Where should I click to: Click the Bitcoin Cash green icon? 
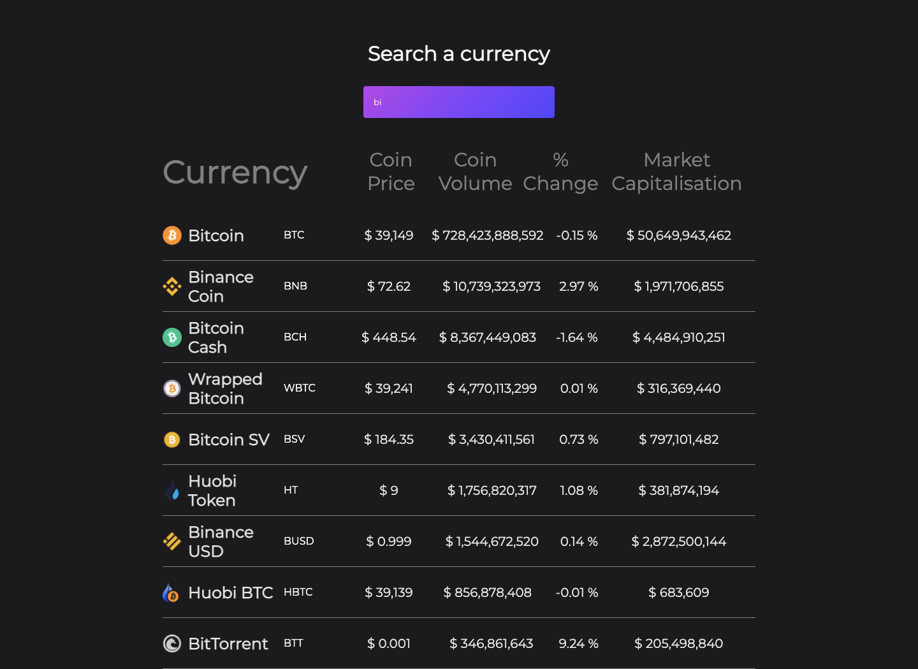click(x=171, y=337)
